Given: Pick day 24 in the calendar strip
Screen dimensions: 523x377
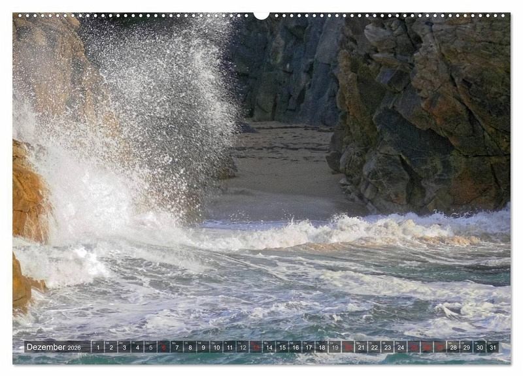Looking at the screenshot, I should (401, 347).
